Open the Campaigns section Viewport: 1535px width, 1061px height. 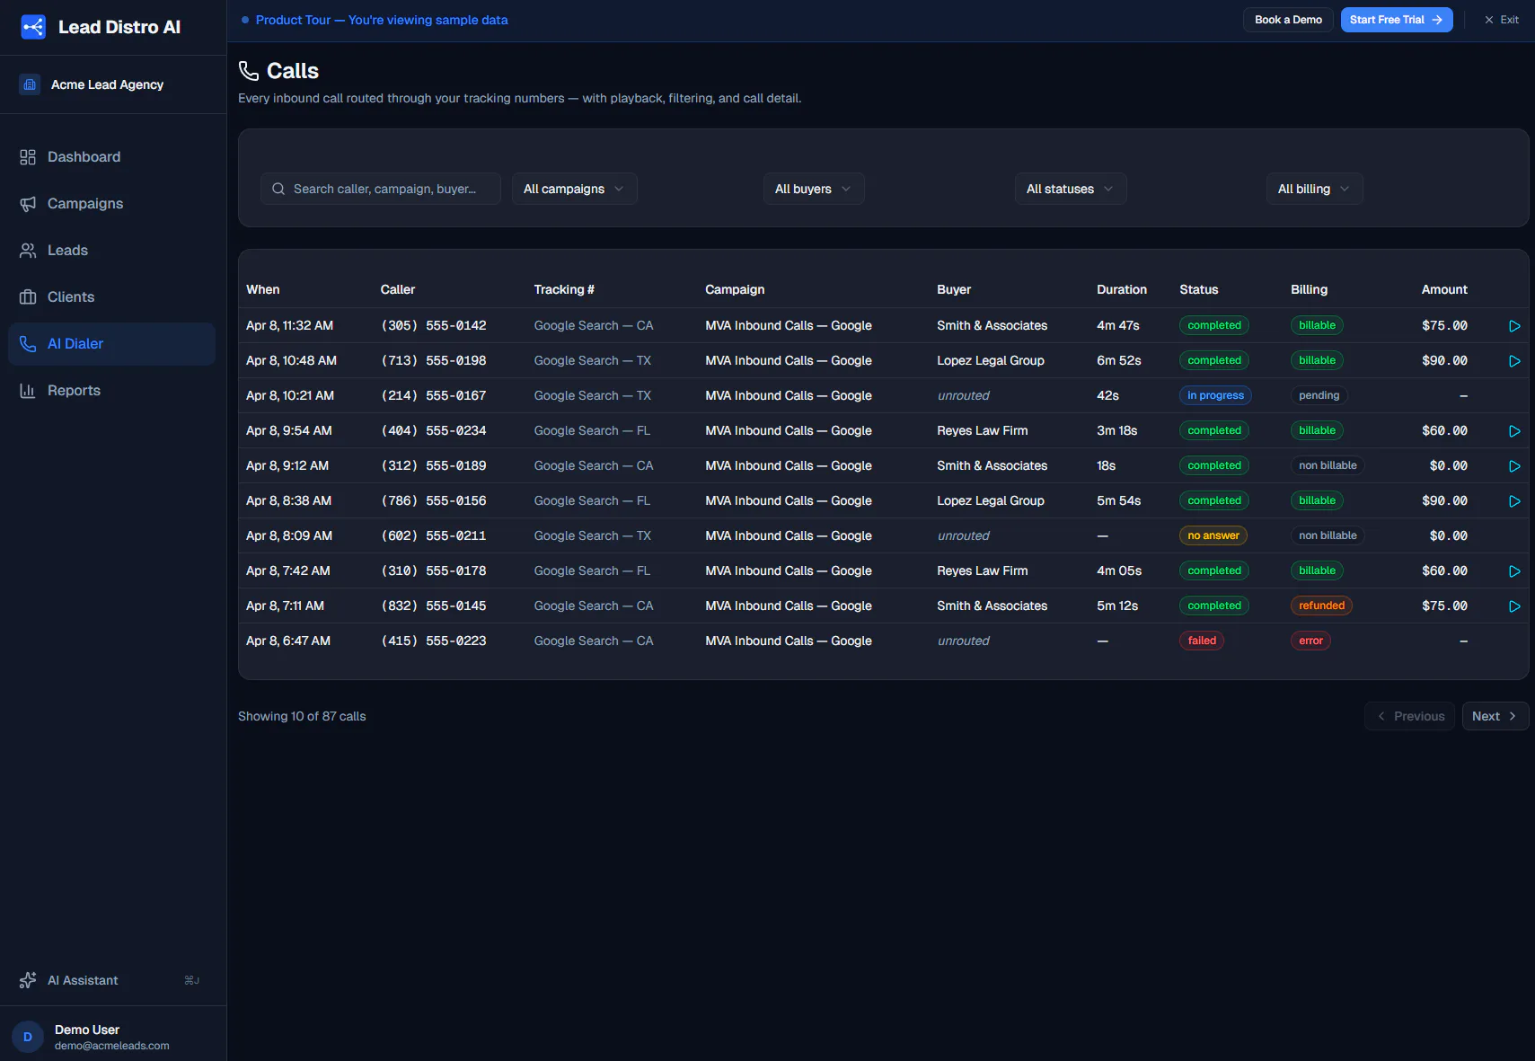[111, 204]
